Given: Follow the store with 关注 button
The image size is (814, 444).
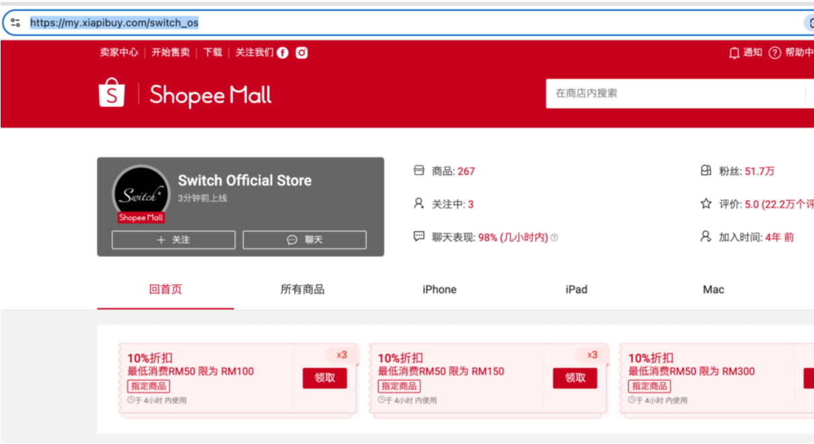Looking at the screenshot, I should click(x=174, y=239).
